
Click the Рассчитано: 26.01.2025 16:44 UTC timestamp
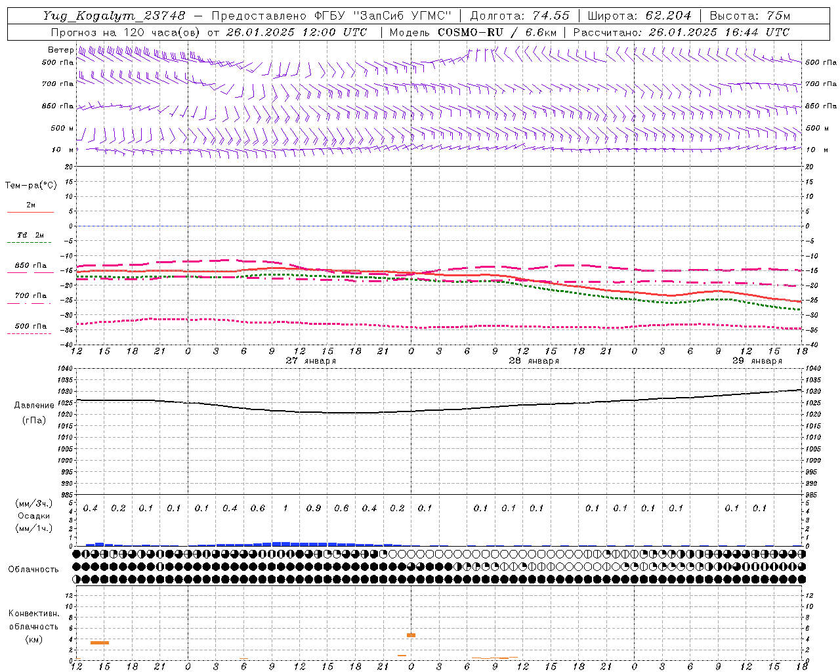pyautogui.click(x=681, y=32)
